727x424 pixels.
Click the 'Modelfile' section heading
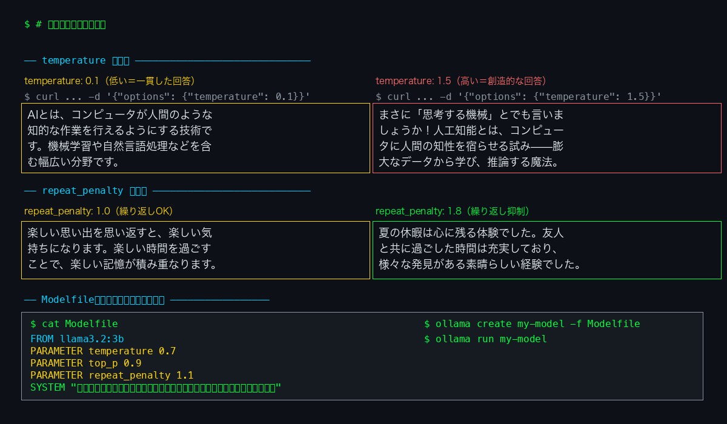pos(147,300)
